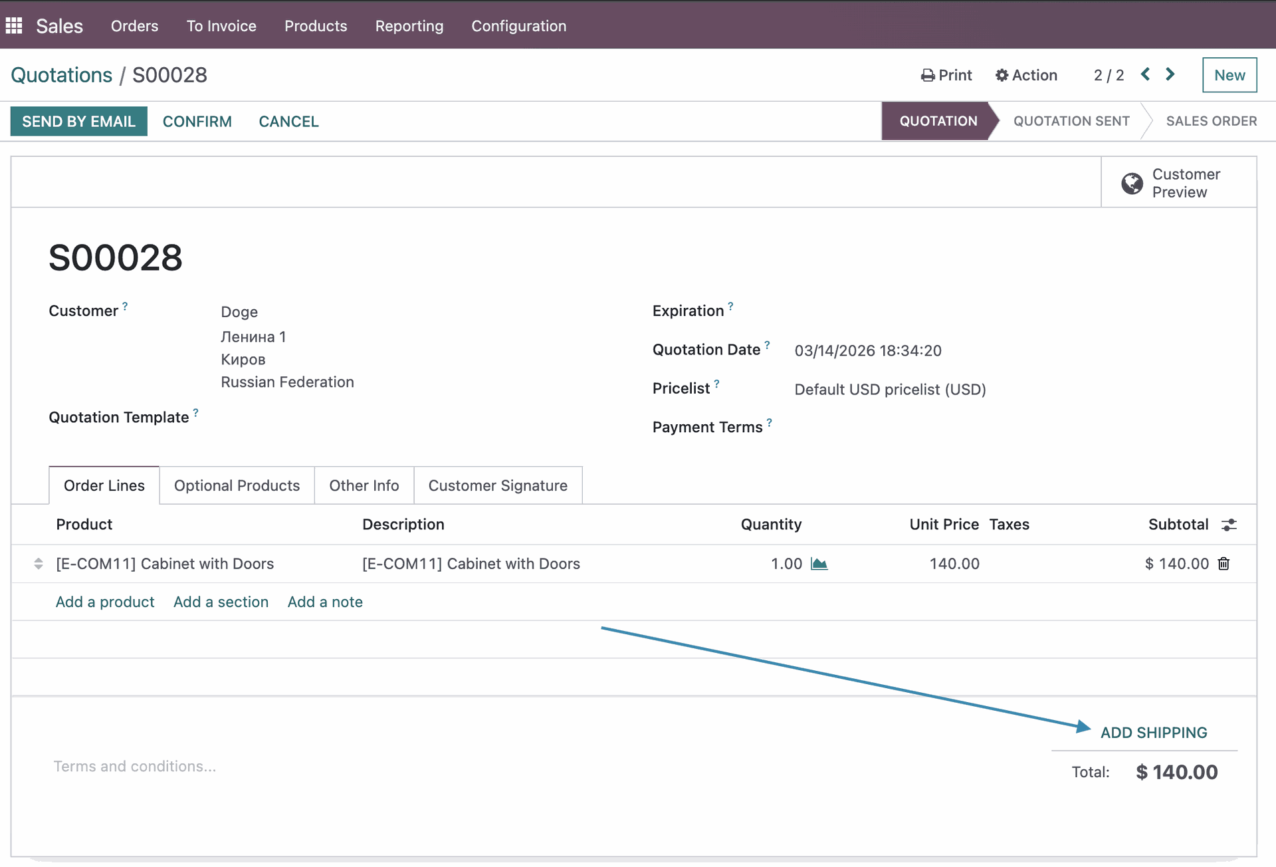Click the Terms and conditions field
This screenshot has width=1276, height=867.
(x=135, y=766)
